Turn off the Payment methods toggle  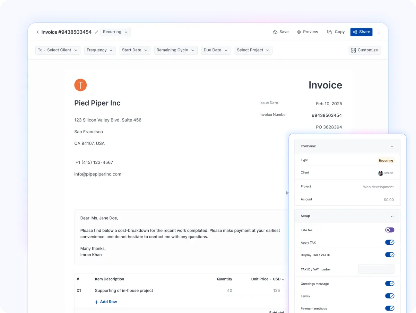[x=390, y=308]
